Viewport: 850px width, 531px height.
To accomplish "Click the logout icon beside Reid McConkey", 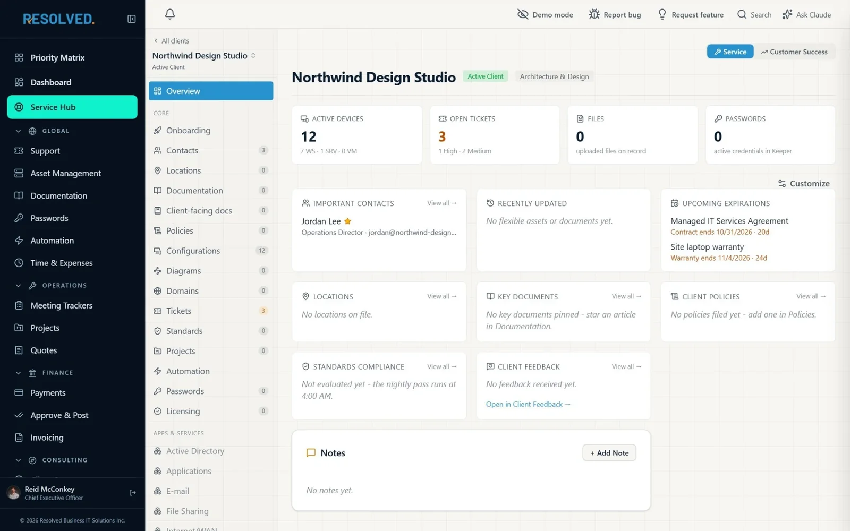I will [133, 493].
